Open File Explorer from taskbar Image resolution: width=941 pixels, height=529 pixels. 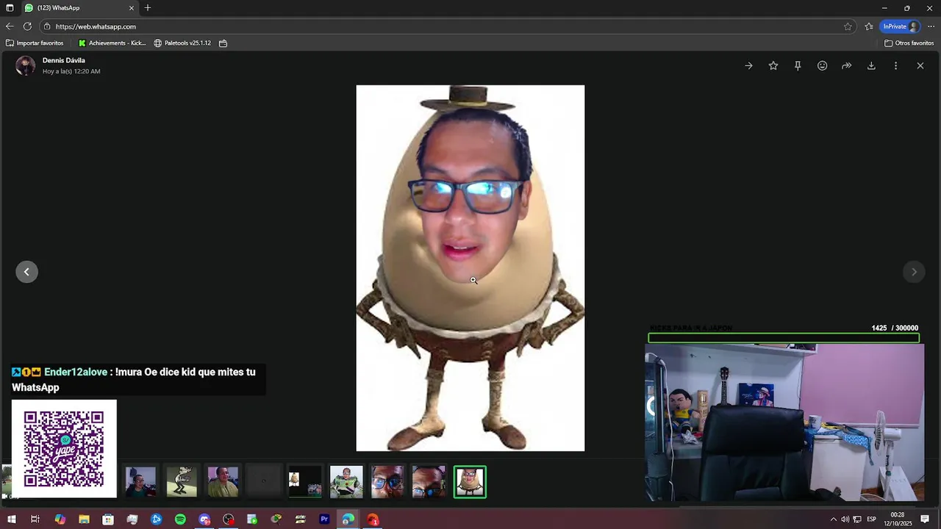click(84, 519)
